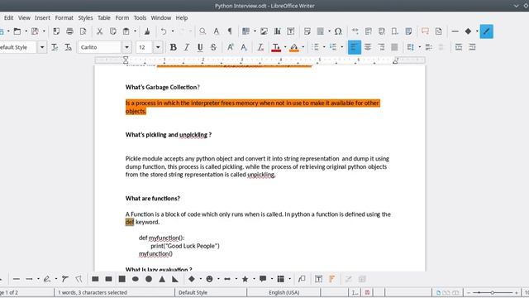Open the Insert menu
Image resolution: width=529 pixels, height=298 pixels.
point(42,18)
